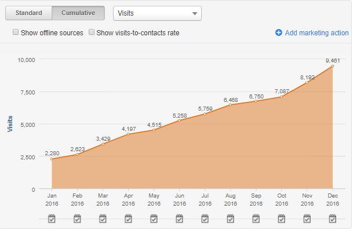Open the Visits metric dropdown
The width and height of the screenshot is (353, 230).
point(157,13)
